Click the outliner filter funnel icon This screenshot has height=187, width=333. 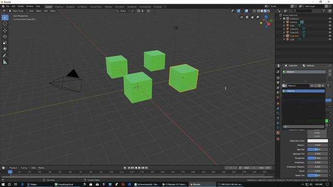324,11
